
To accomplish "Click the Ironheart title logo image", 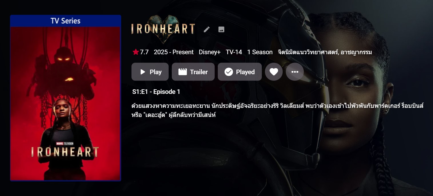I will pos(163,29).
